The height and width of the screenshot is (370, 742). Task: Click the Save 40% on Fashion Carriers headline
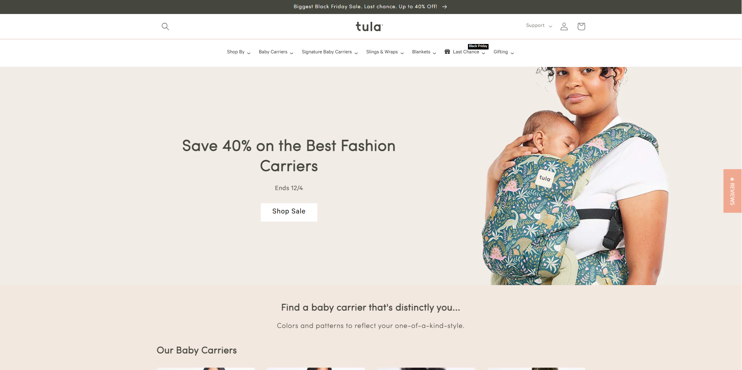coord(289,156)
